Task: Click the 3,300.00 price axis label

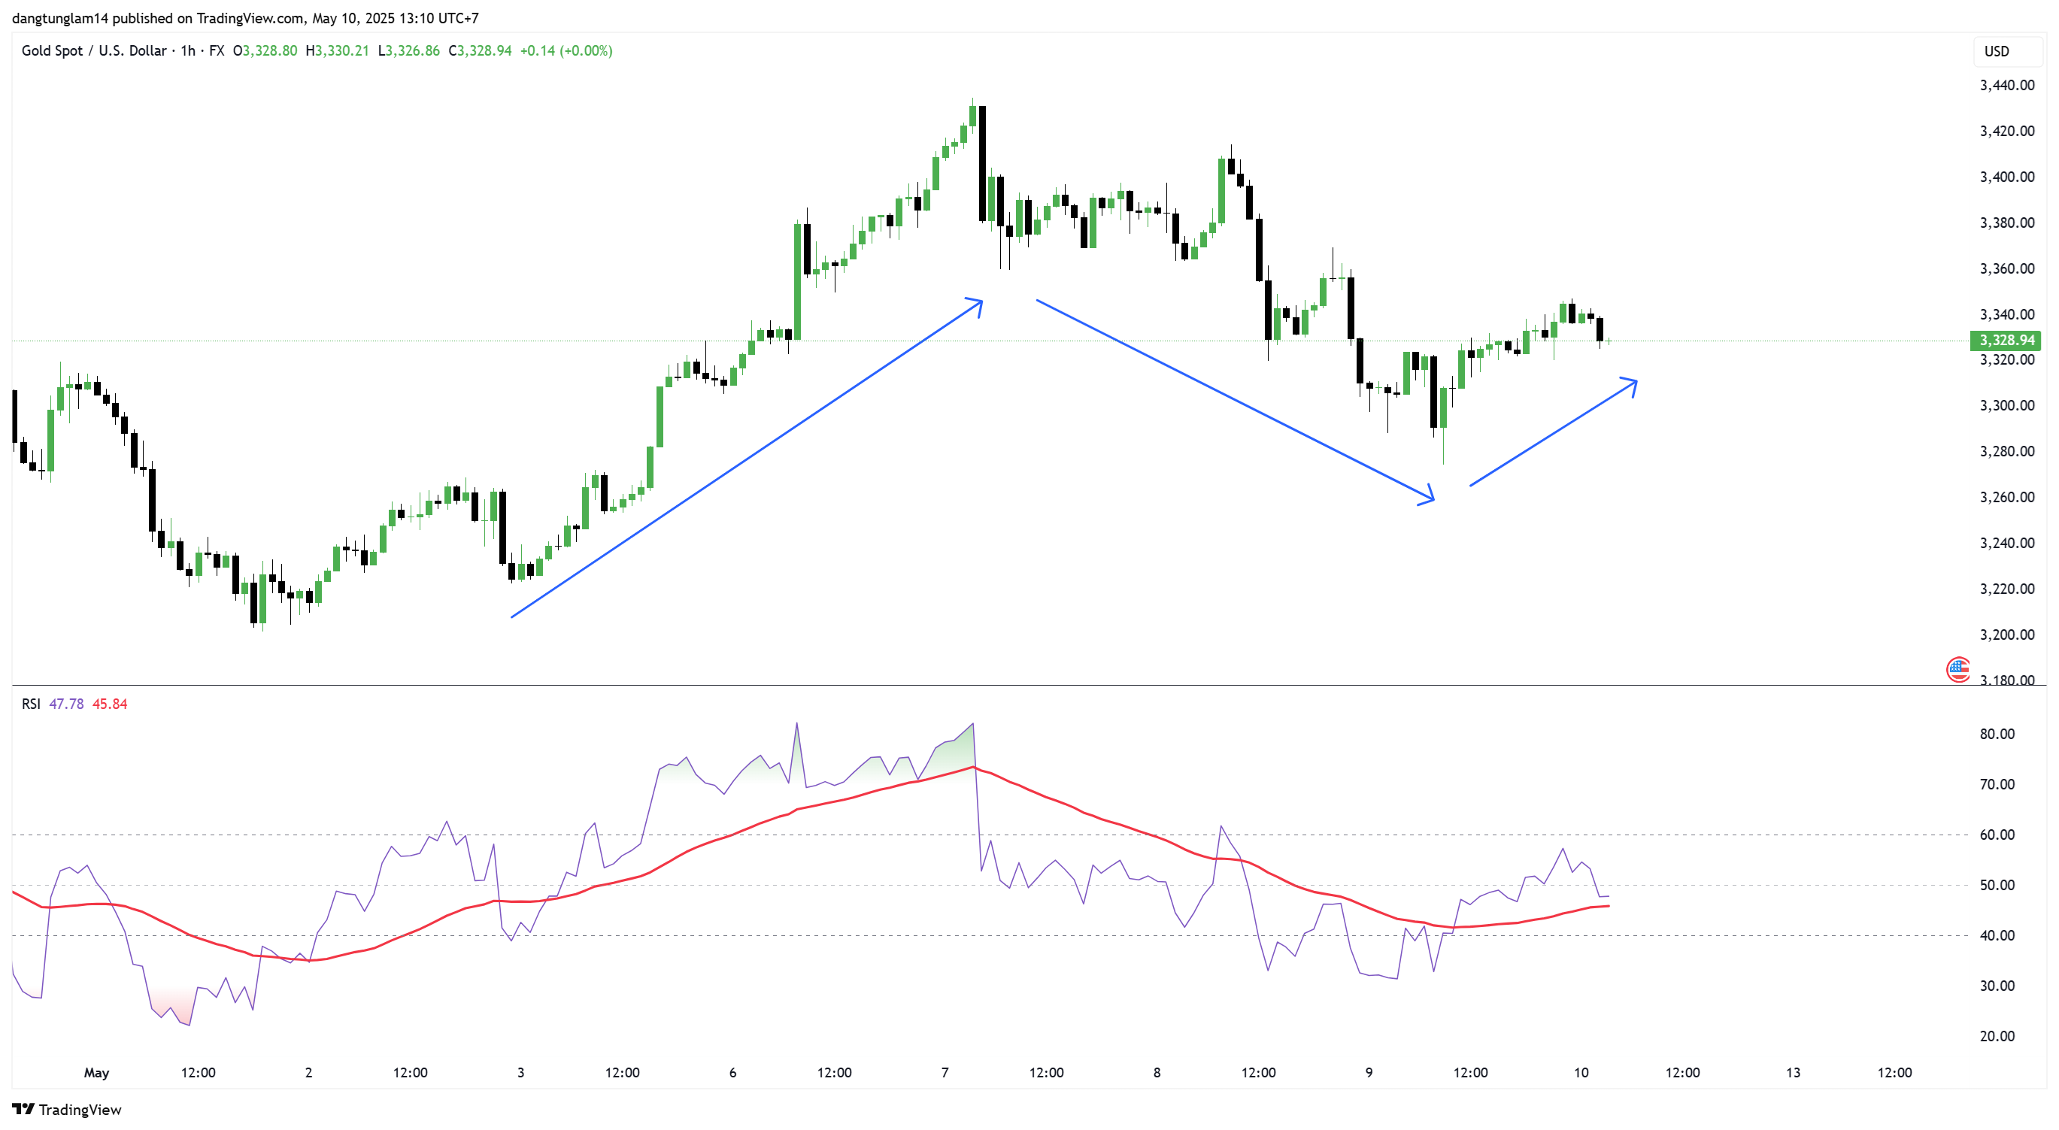Action: (2006, 405)
